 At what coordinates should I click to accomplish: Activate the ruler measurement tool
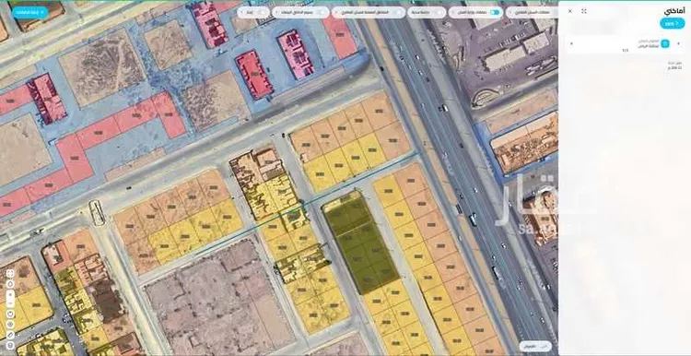[x=10, y=335]
